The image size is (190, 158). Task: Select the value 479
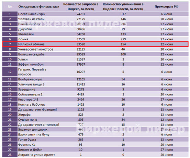coord(81,135)
